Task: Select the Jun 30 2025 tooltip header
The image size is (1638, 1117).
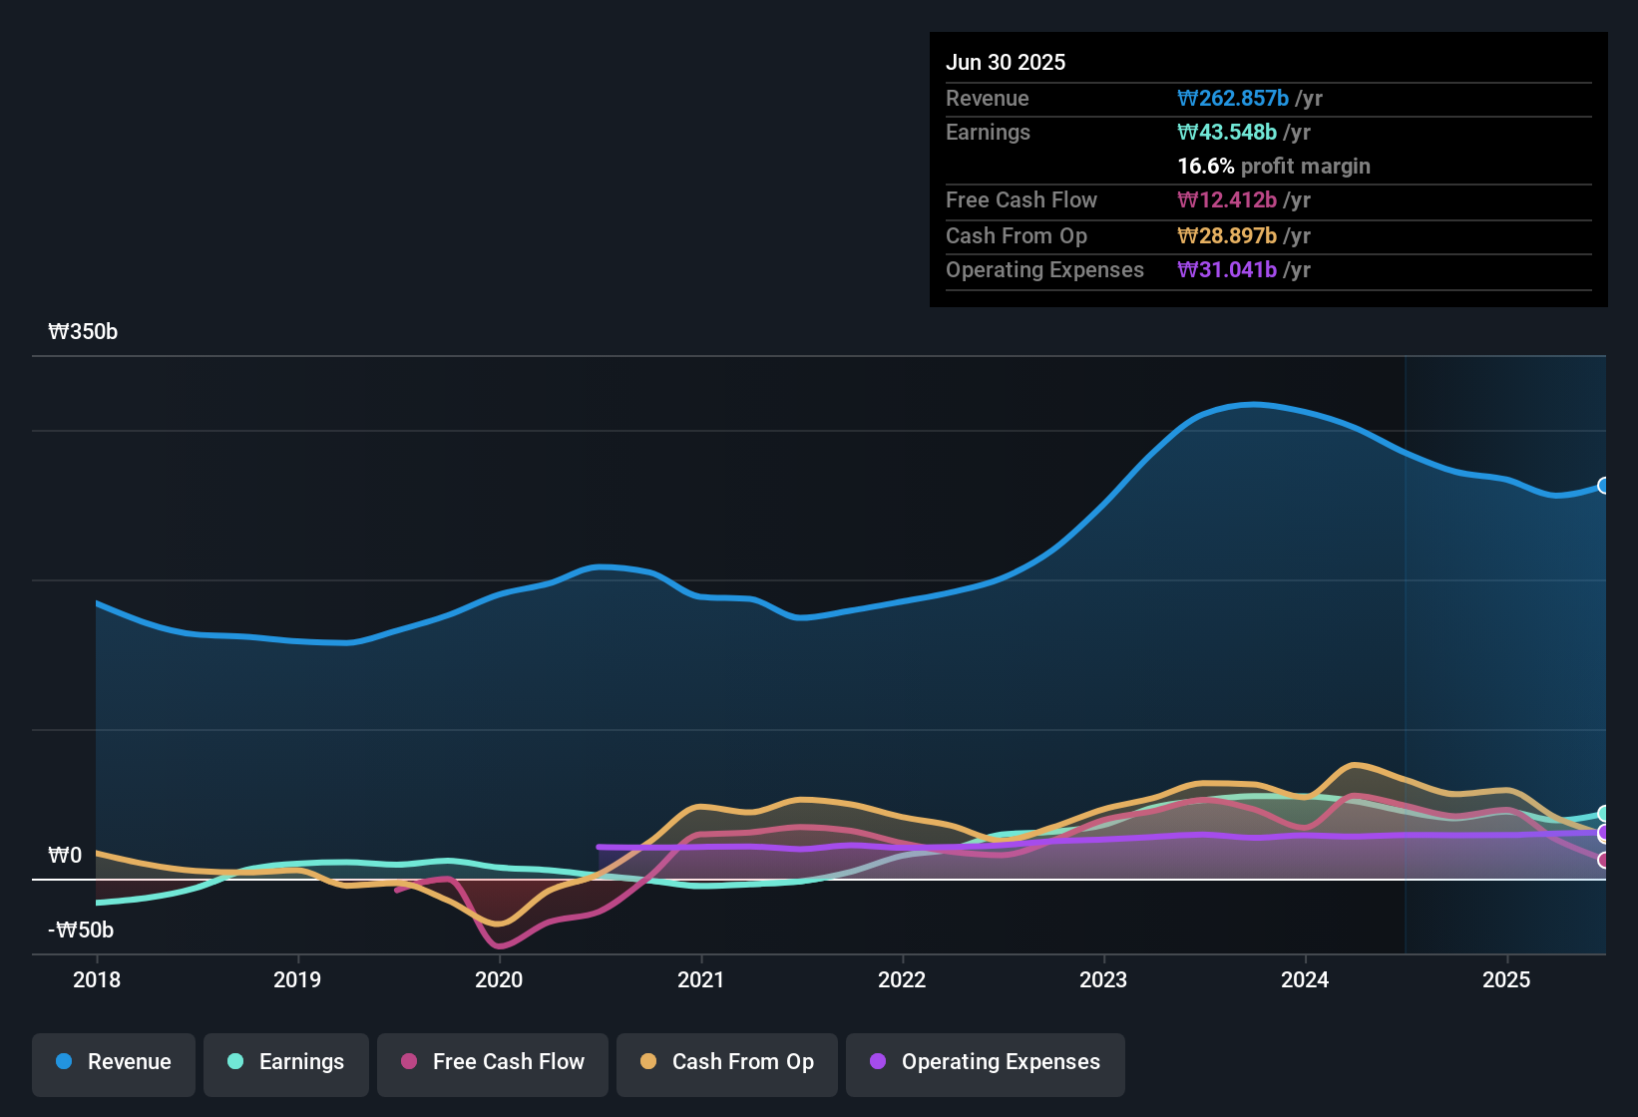Action: click(x=1006, y=62)
